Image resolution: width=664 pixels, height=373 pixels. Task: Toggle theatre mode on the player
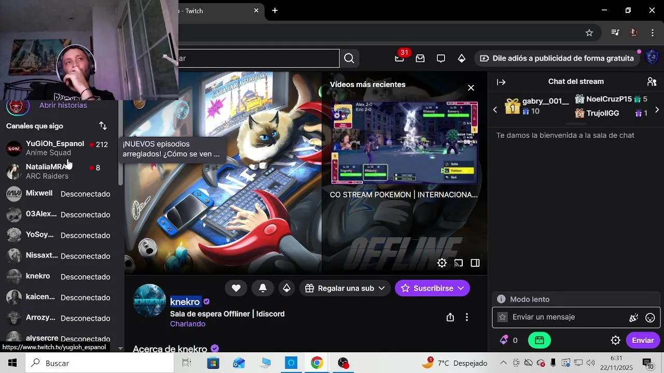coord(475,263)
